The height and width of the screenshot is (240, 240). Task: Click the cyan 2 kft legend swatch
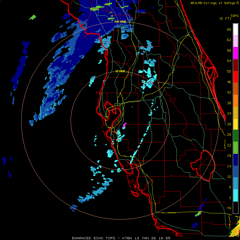tap(235, 195)
